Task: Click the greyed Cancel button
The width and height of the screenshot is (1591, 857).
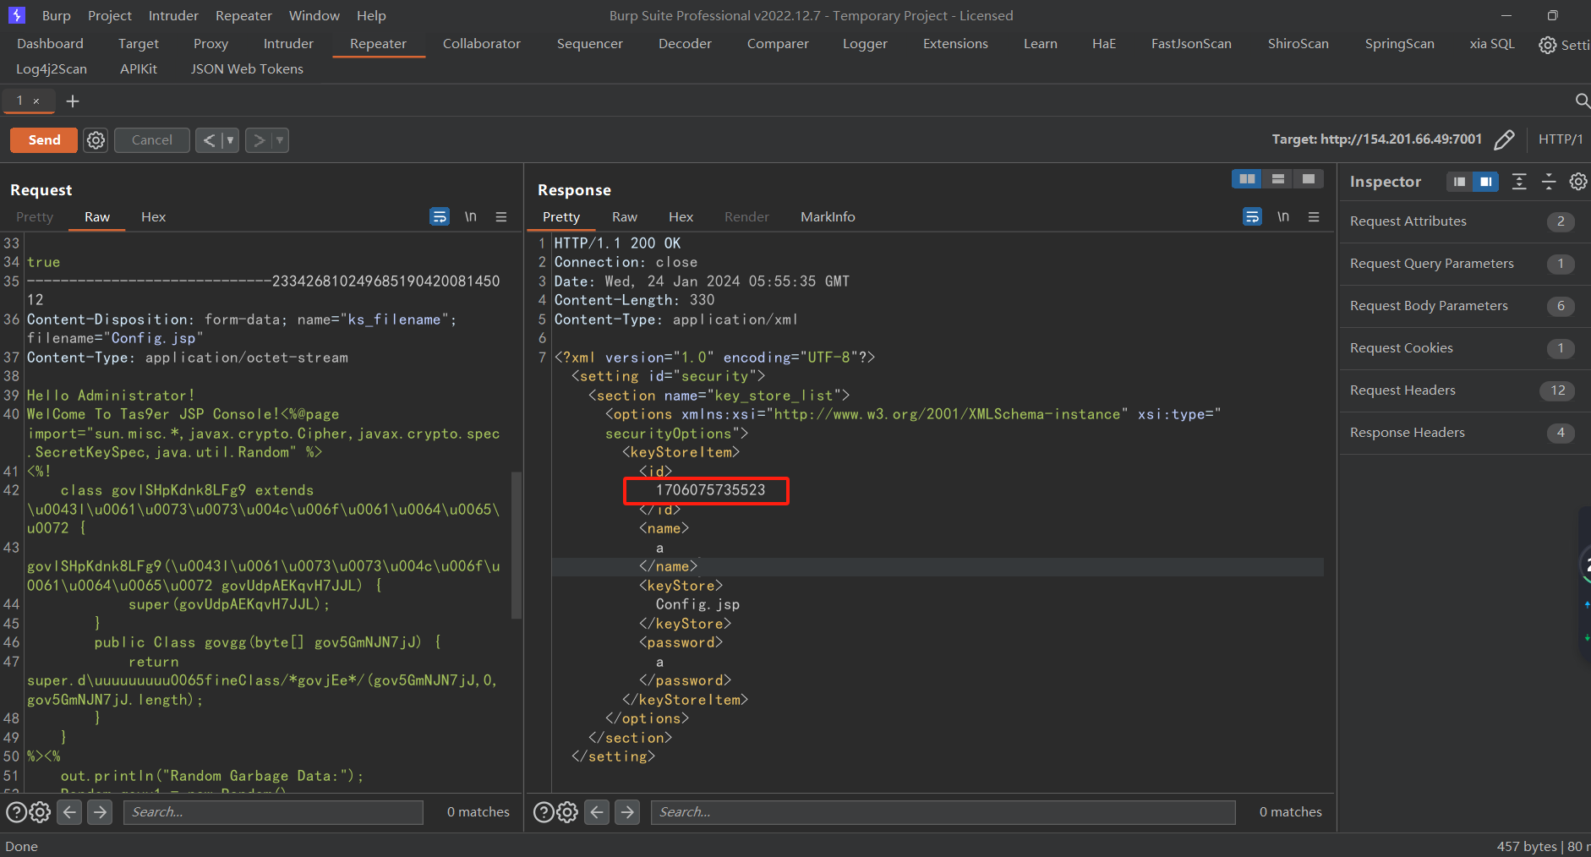Action: [151, 140]
